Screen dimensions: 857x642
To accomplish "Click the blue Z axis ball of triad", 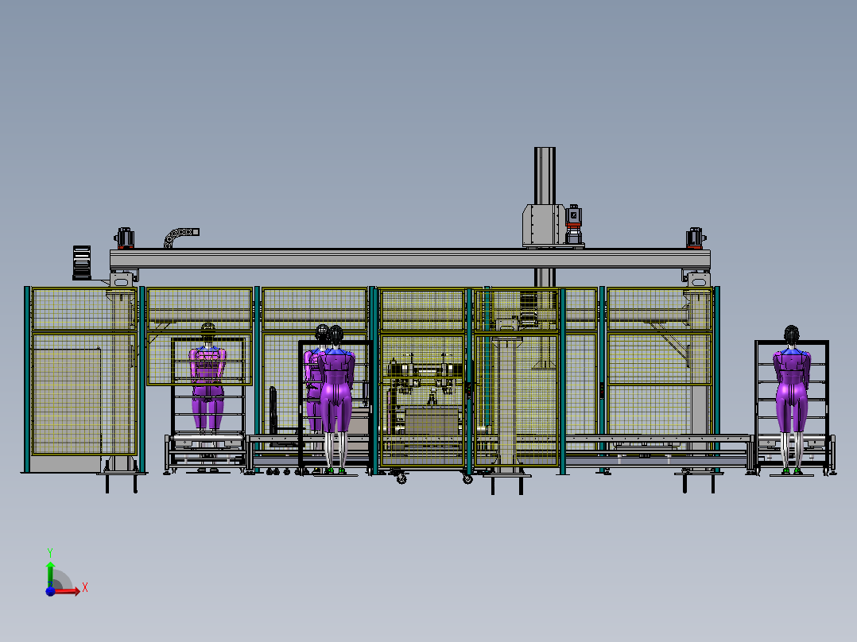I will coord(50,591).
